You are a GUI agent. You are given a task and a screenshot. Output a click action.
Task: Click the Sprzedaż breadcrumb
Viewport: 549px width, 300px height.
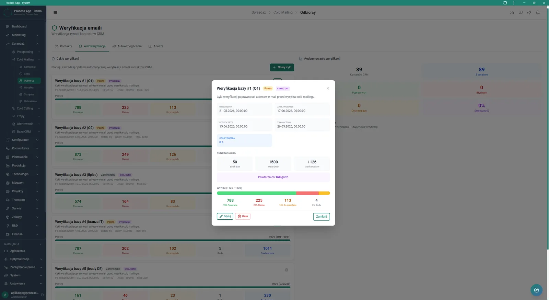pyautogui.click(x=258, y=12)
